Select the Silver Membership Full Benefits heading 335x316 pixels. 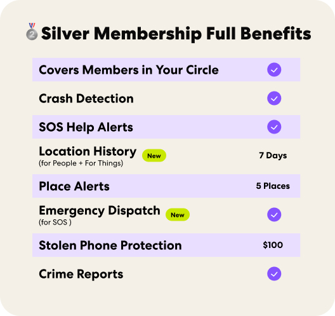click(176, 34)
